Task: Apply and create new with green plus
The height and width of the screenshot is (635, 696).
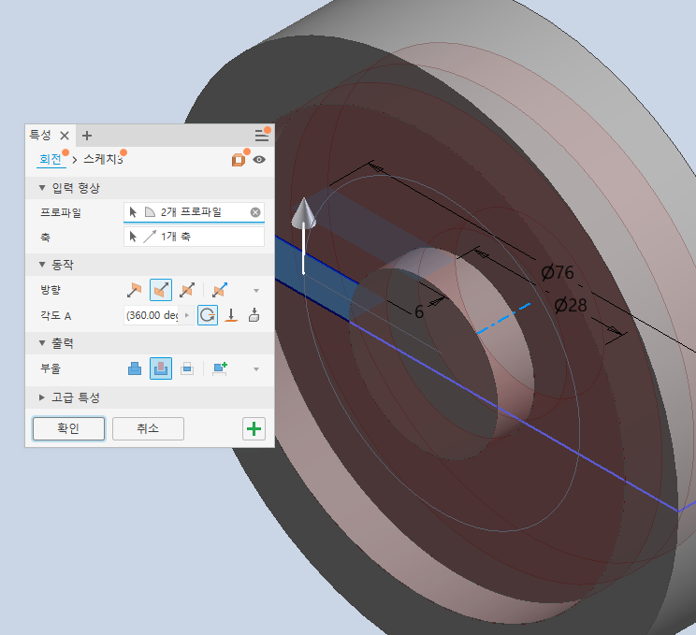Action: (x=254, y=428)
